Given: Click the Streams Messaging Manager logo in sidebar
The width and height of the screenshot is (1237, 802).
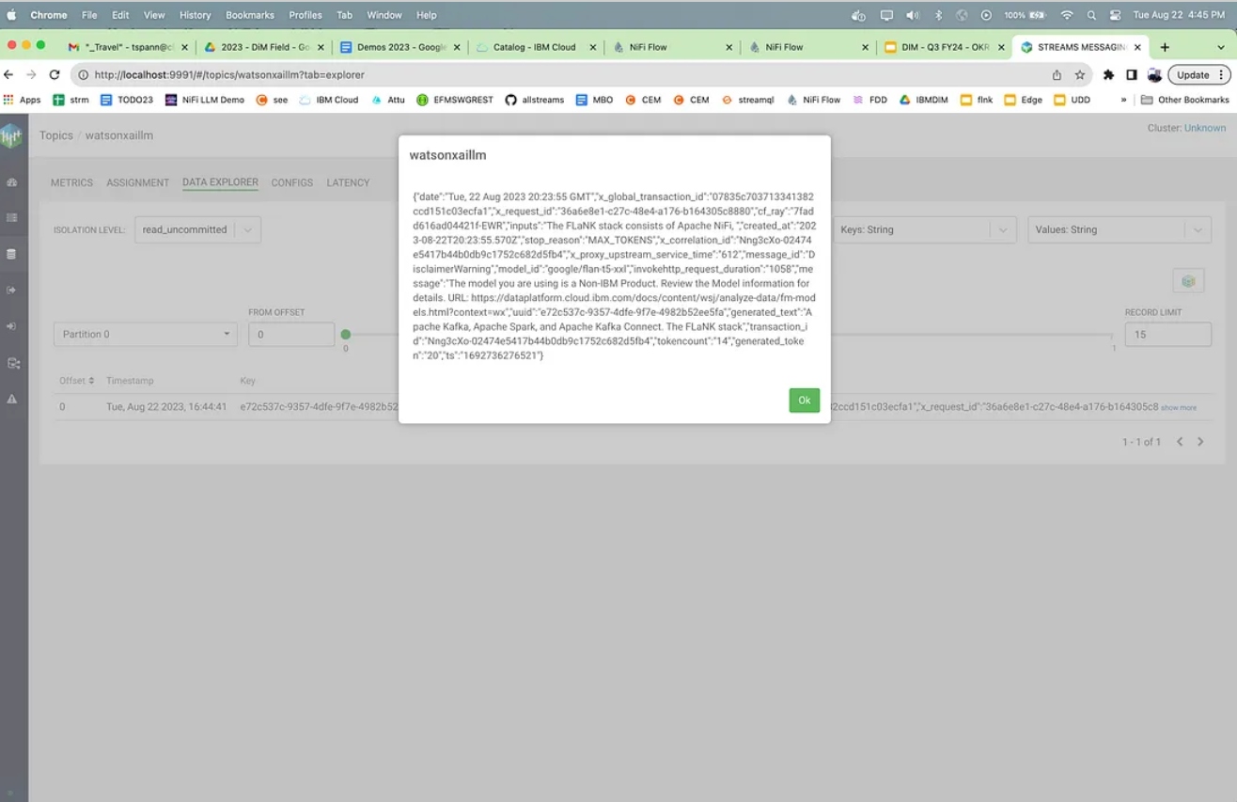Looking at the screenshot, I should [11, 136].
